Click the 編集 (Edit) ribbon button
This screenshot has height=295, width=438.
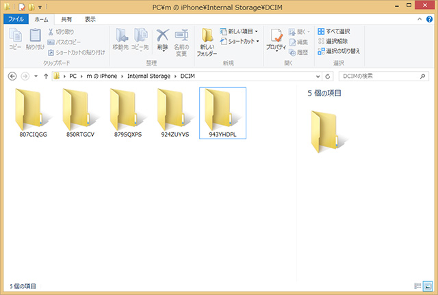(x=298, y=42)
